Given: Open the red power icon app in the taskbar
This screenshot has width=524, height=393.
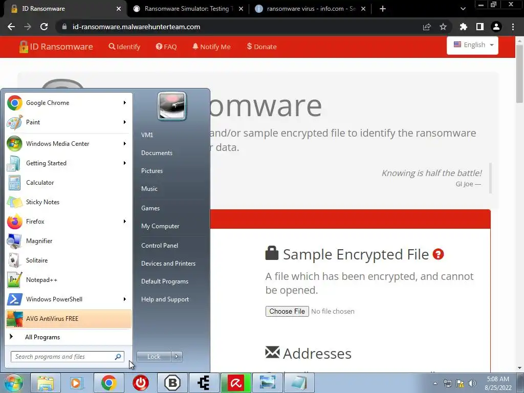Looking at the screenshot, I should click(140, 383).
